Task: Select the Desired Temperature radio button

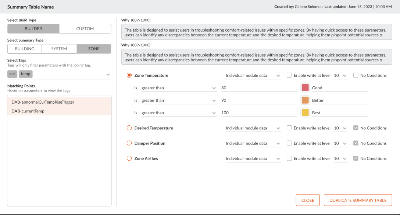Action: [x=129, y=128]
